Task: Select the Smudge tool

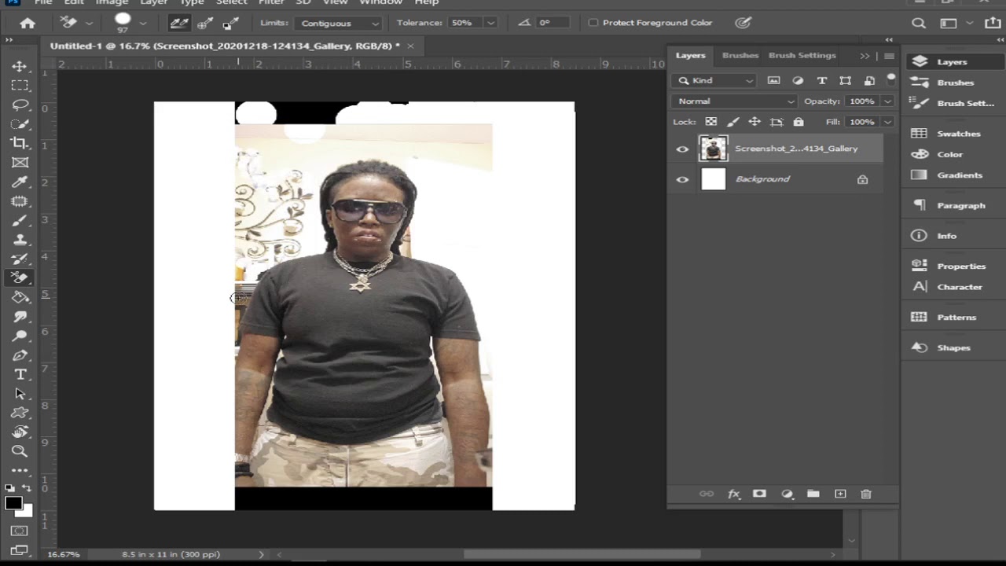Action: tap(20, 316)
